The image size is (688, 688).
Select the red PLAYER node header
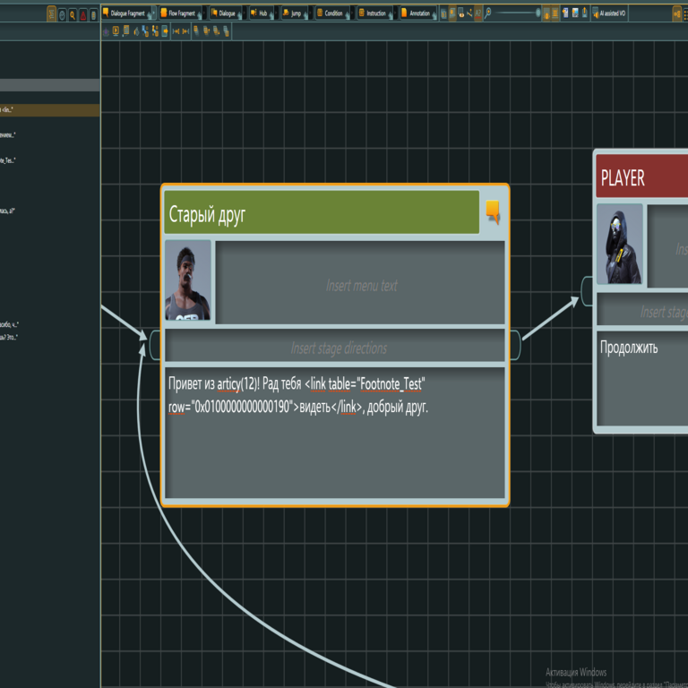642,178
